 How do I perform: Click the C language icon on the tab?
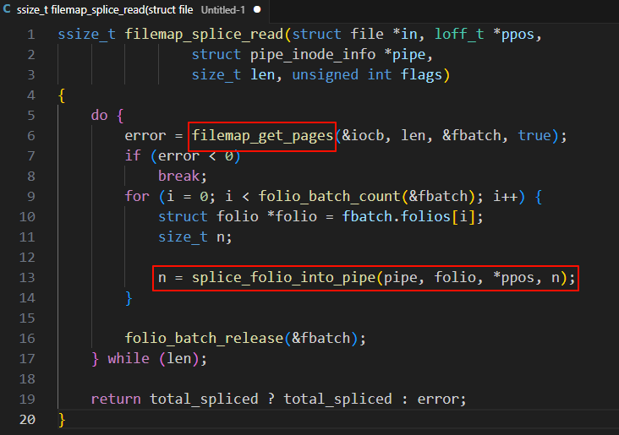7,9
